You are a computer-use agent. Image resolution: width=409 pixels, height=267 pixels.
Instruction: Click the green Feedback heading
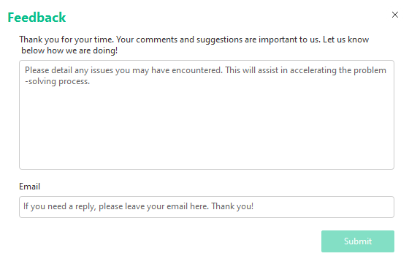click(x=37, y=18)
